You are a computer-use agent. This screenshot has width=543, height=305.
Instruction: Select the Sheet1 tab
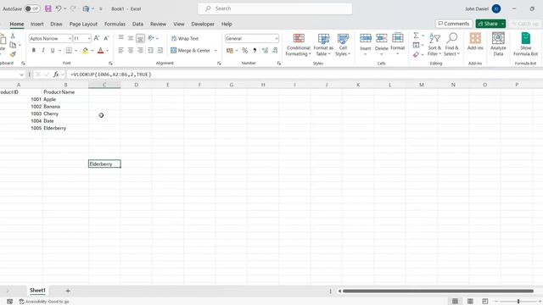[37, 291]
